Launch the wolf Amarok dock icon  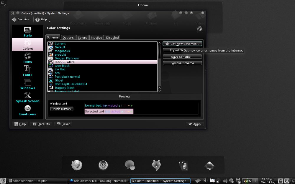[x=156, y=165]
